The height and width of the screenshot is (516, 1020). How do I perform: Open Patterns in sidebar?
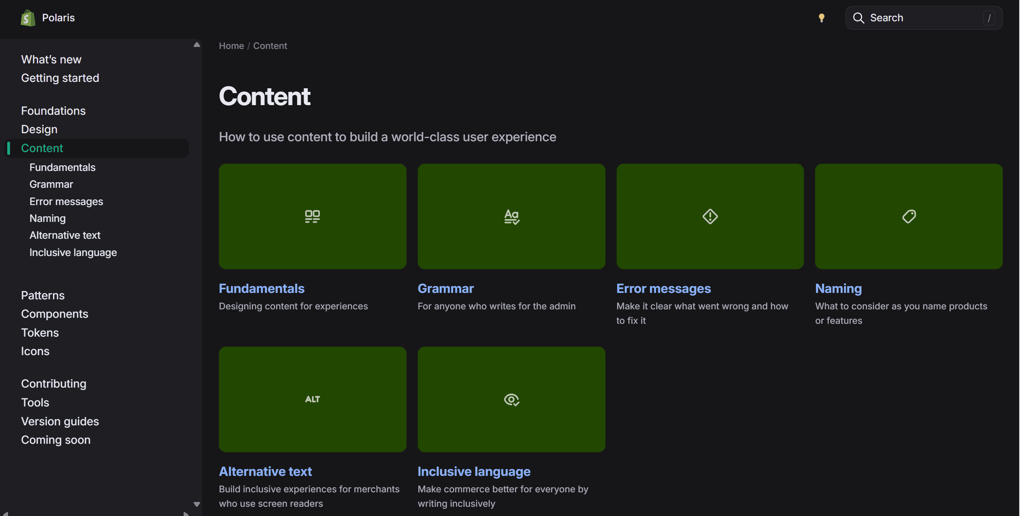pos(43,295)
